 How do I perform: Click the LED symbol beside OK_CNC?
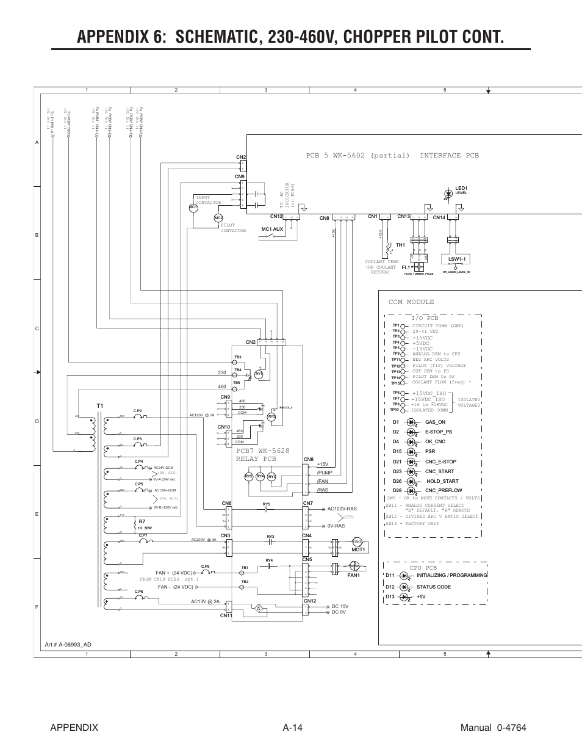tap(411, 441)
